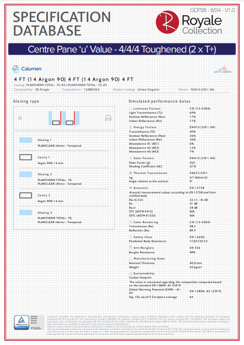The width and height of the screenshot is (244, 345).
Task: Click the Weight value '30 kg/m²'
Action: click(x=196, y=267)
